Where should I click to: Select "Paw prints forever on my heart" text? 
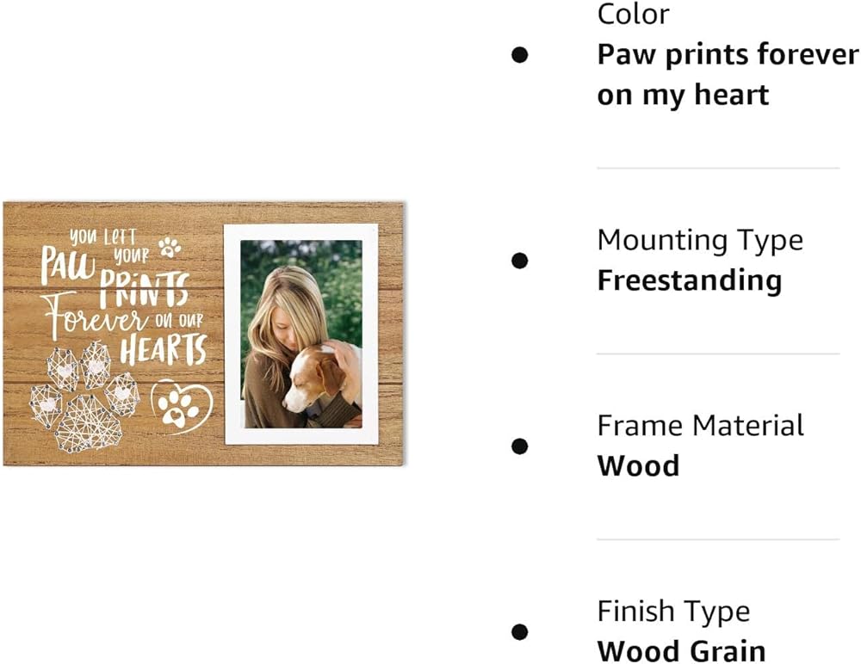[x=728, y=74]
